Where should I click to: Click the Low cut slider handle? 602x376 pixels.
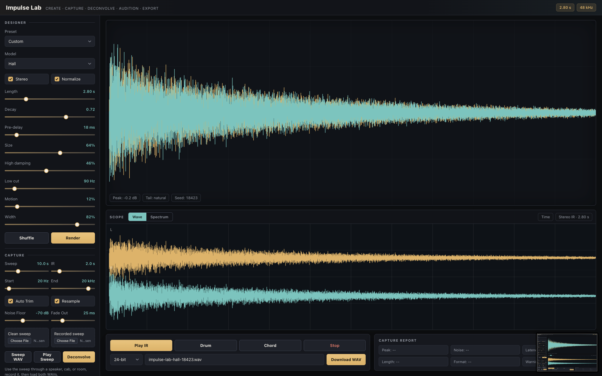[14, 189]
